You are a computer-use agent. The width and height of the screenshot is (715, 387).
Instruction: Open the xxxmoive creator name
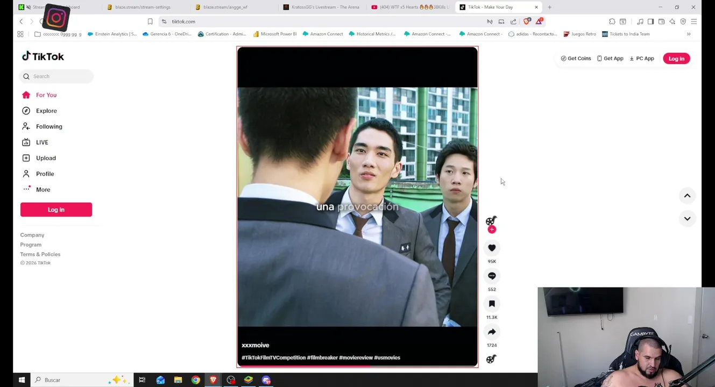click(255, 345)
